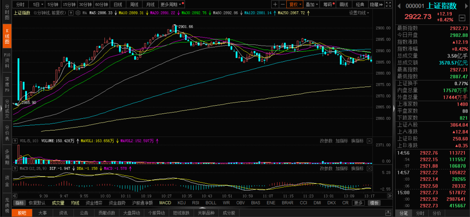Open help question mark next to 上证指数 title
This screenshot has height=217, width=470.
(71, 13)
